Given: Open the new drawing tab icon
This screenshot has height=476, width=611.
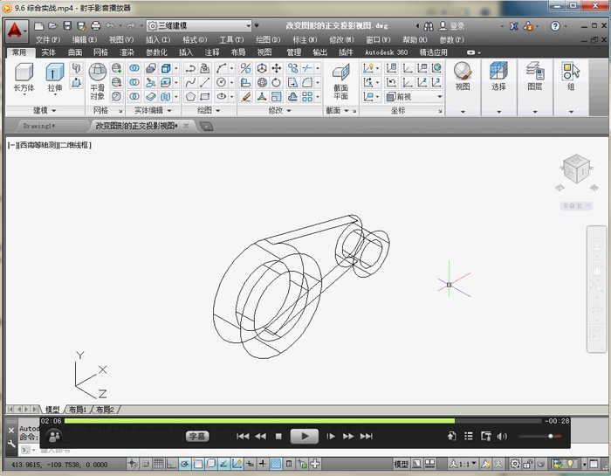Looking at the screenshot, I should coord(206,126).
